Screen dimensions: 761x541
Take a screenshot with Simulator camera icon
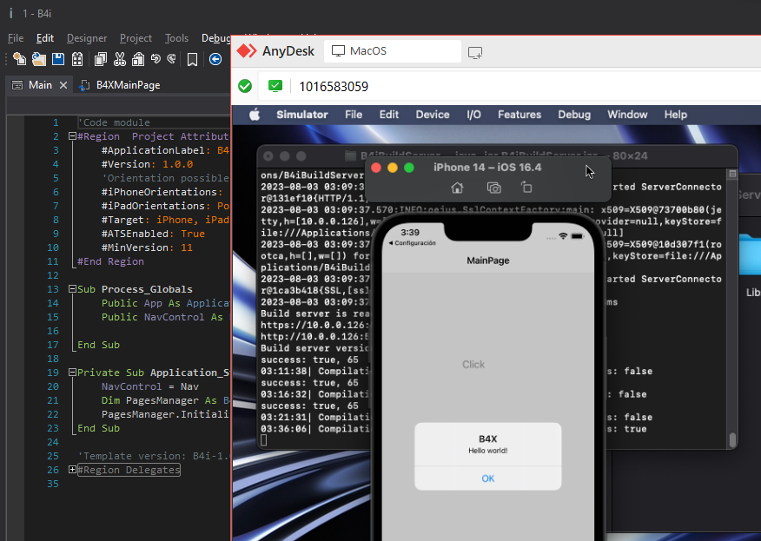pos(493,188)
